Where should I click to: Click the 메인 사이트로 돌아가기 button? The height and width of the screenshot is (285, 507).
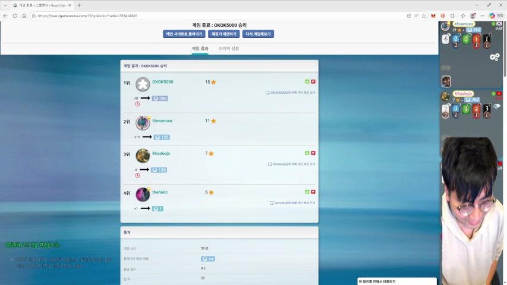pyautogui.click(x=184, y=34)
